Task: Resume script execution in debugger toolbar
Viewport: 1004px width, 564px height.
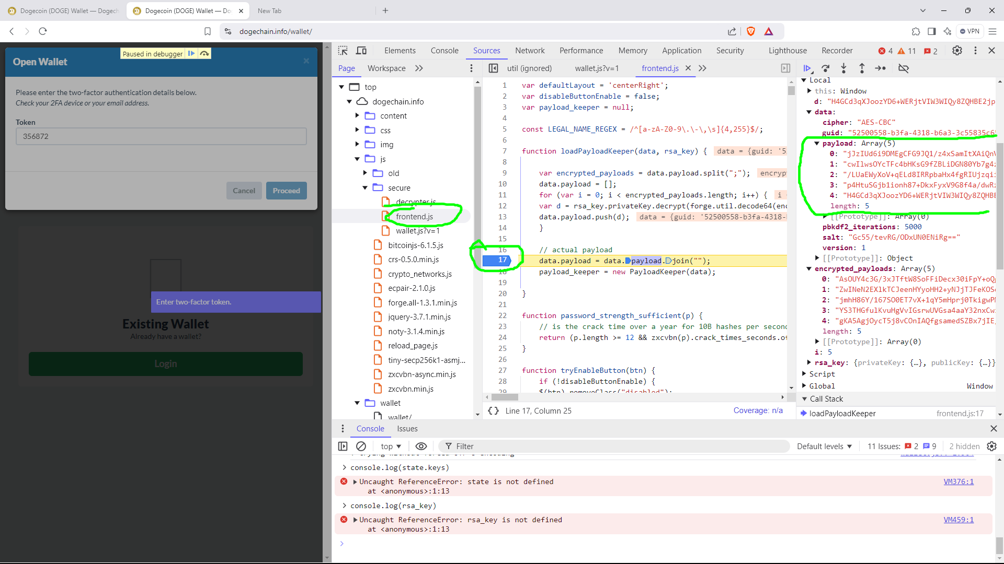Action: 807,68
